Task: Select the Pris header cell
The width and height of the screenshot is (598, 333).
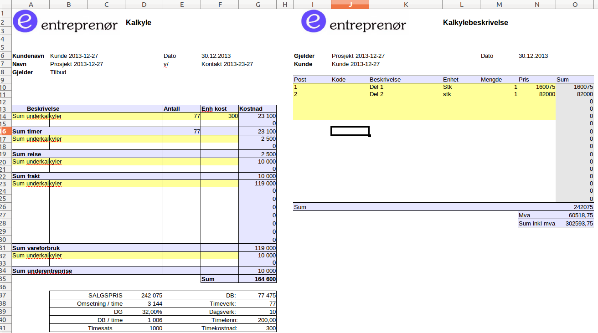Action: pyautogui.click(x=537, y=79)
